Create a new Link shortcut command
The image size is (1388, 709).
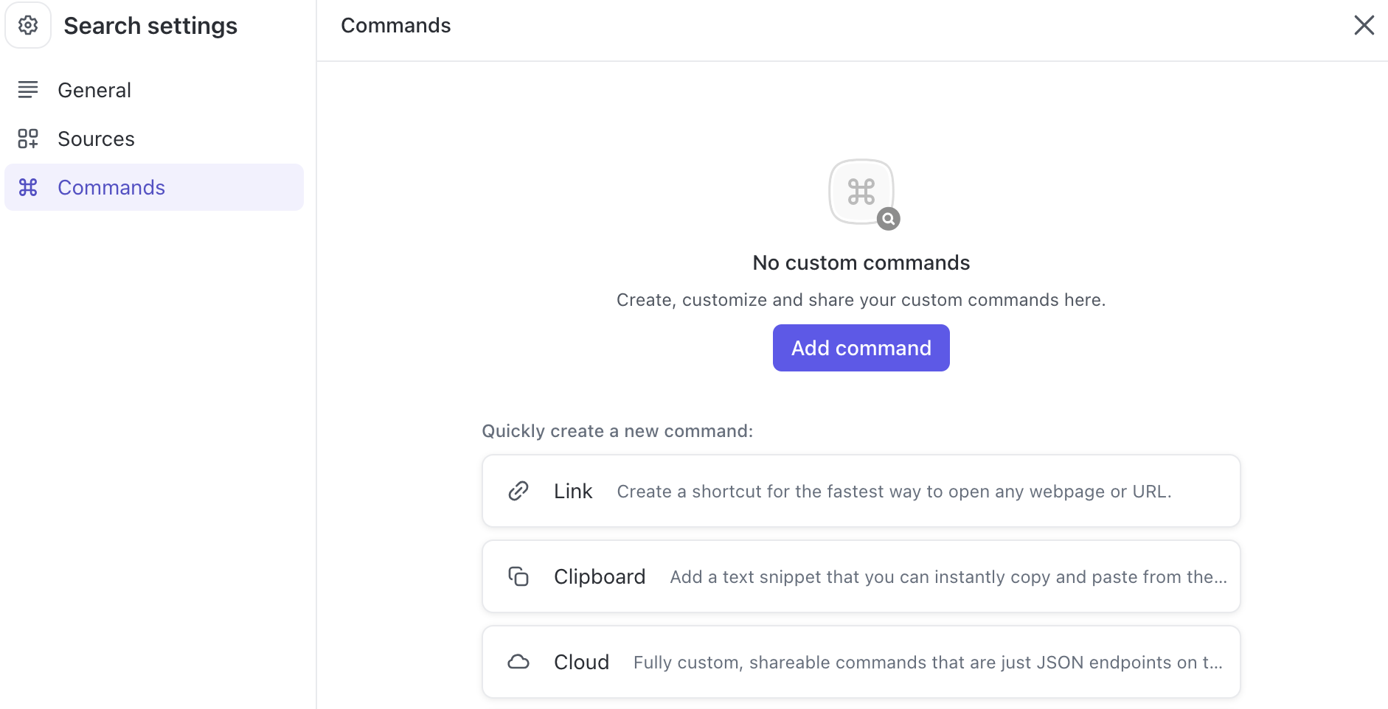[861, 491]
